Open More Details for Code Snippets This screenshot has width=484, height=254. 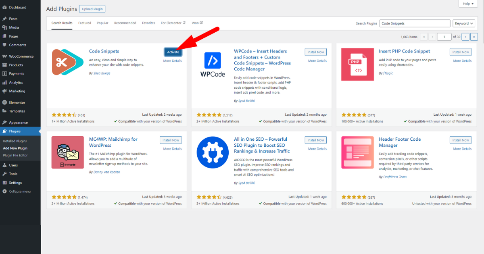pos(173,61)
